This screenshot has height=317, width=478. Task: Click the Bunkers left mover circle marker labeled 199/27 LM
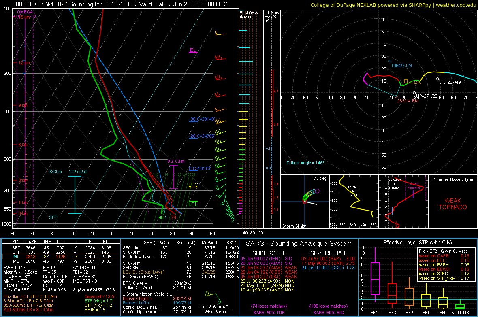pos(390,61)
